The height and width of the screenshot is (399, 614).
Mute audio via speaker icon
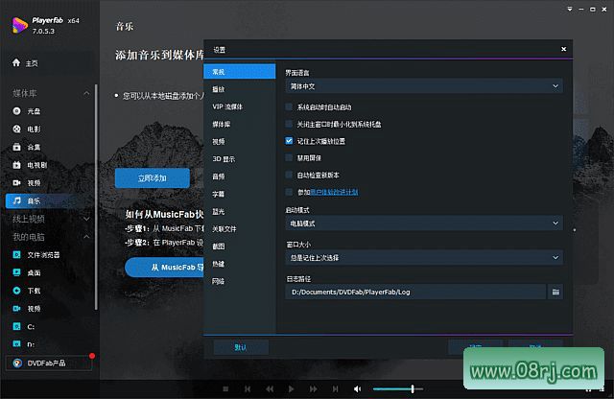coord(357,388)
